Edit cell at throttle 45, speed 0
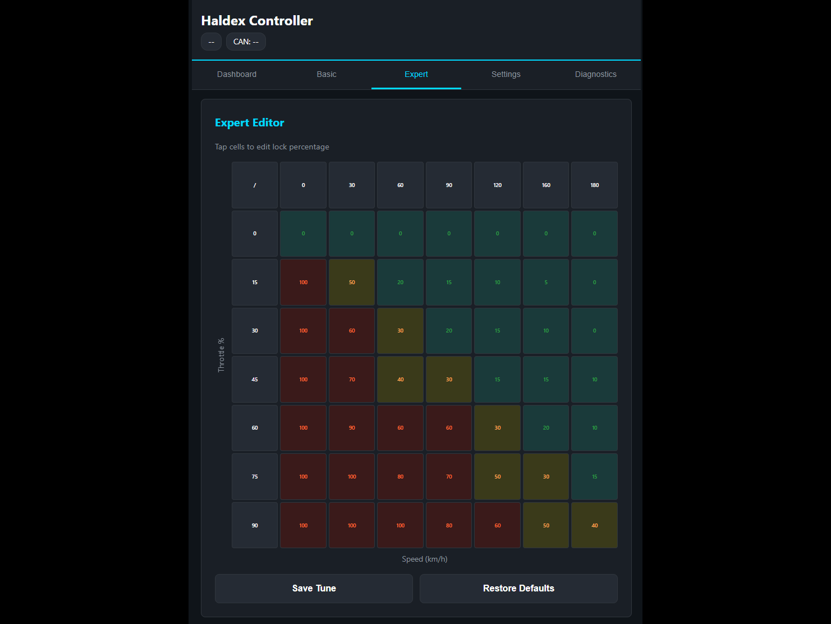 [x=303, y=380]
